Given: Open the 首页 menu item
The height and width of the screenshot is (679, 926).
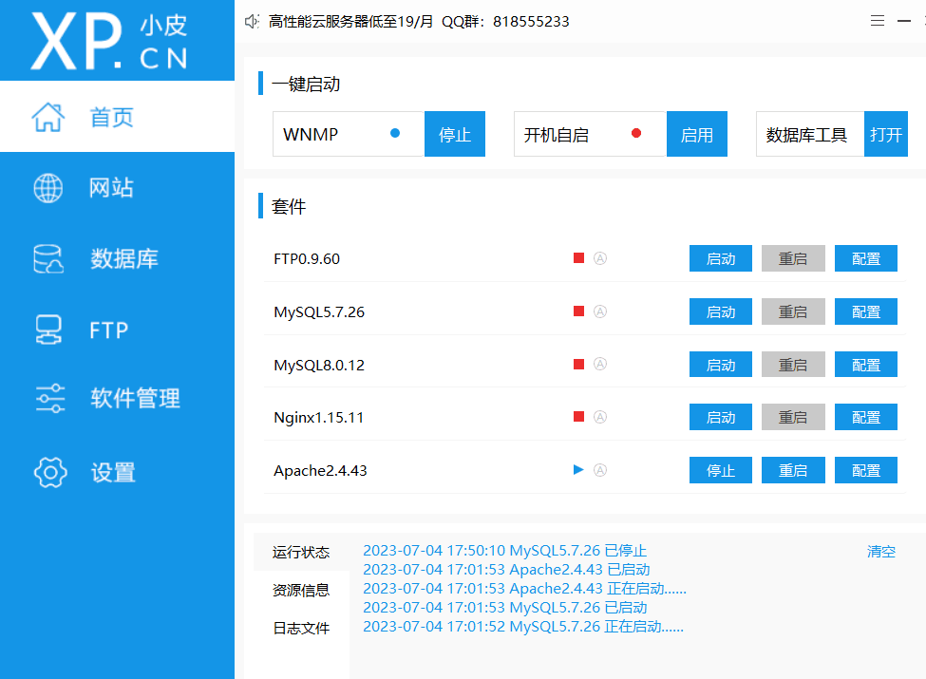Looking at the screenshot, I should pos(117,116).
